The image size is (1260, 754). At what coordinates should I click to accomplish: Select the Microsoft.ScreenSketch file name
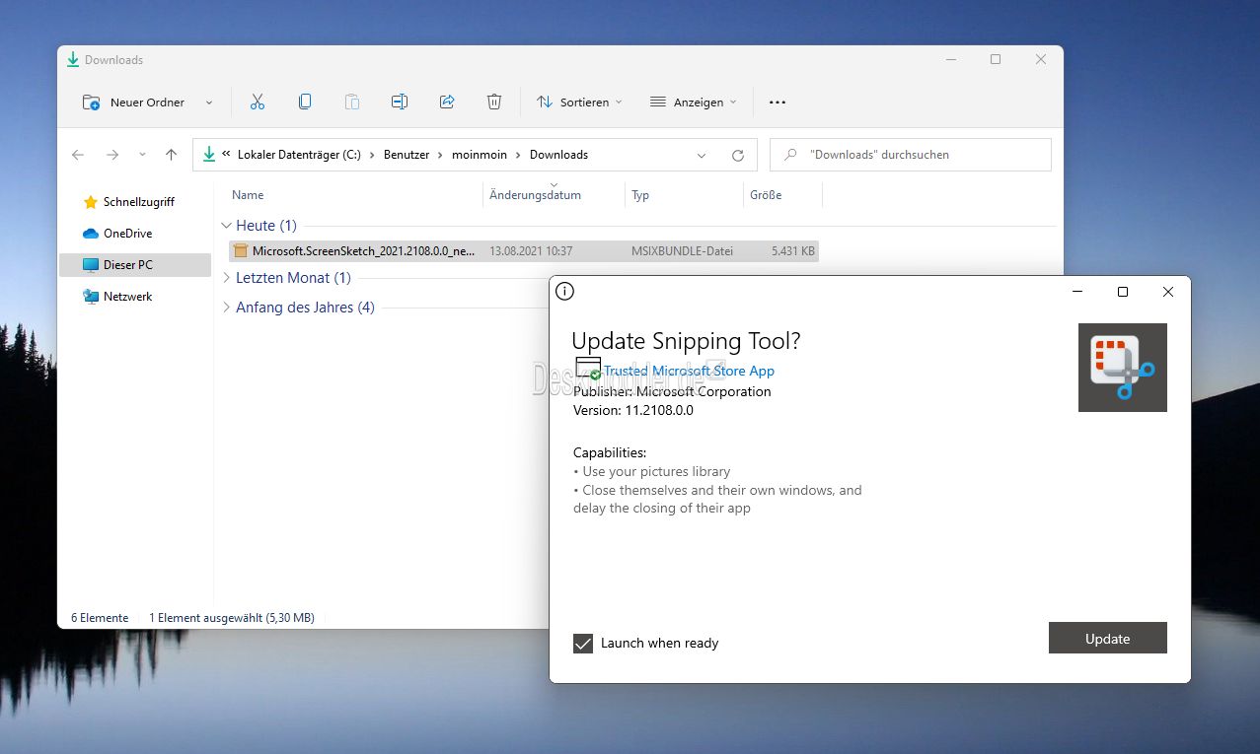pos(364,251)
